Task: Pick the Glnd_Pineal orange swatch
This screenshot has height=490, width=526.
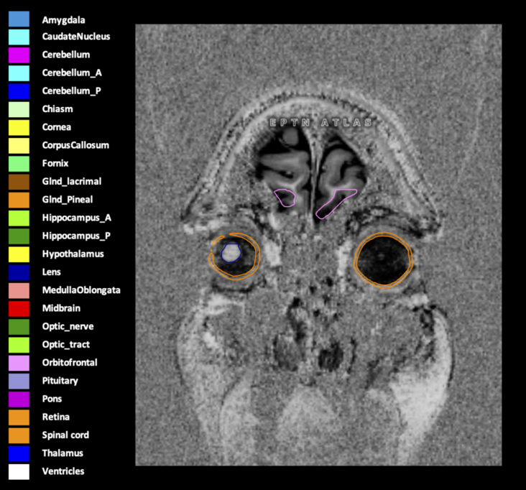Action: (x=19, y=200)
